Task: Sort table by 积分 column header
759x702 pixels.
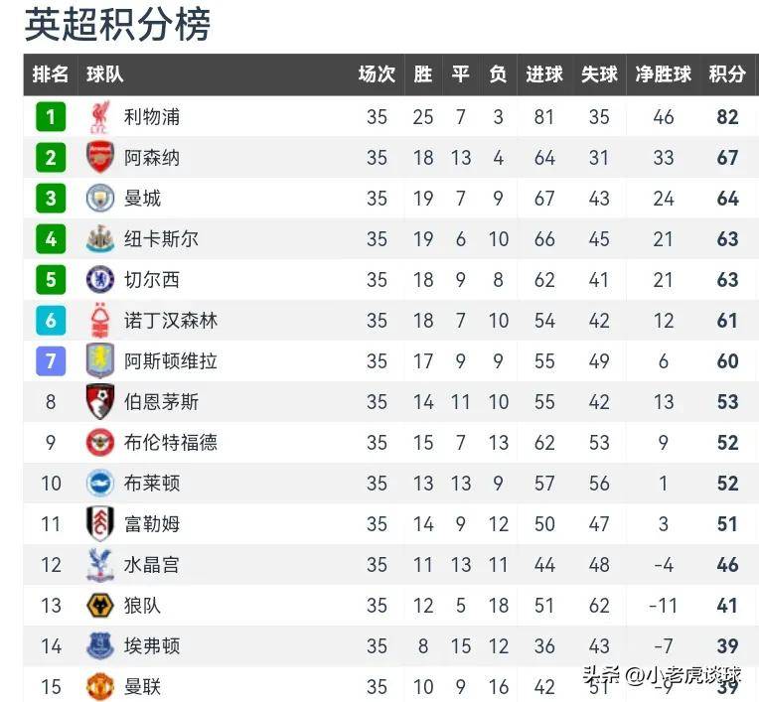Action: click(x=727, y=74)
